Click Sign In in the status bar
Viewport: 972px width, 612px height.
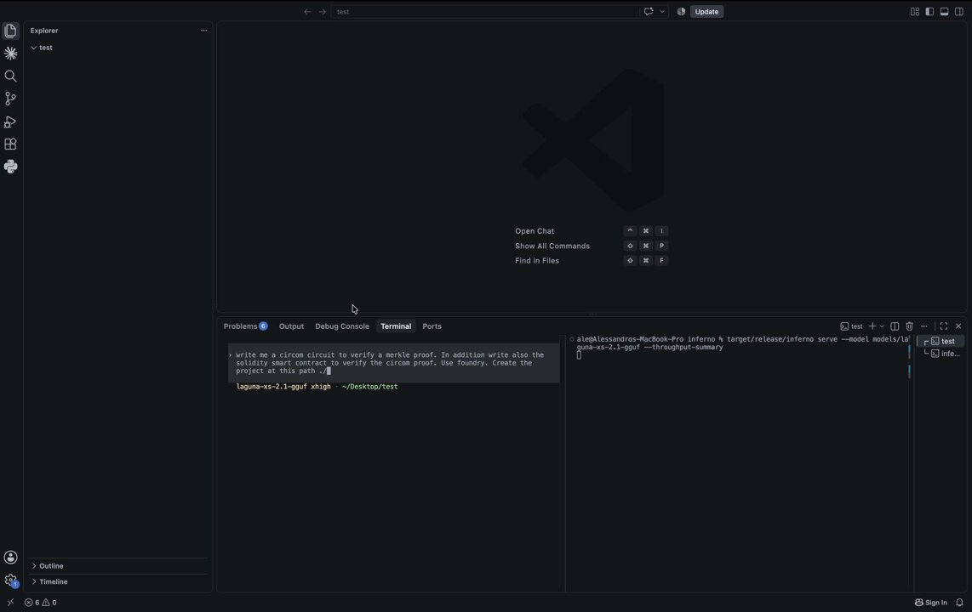coord(931,603)
